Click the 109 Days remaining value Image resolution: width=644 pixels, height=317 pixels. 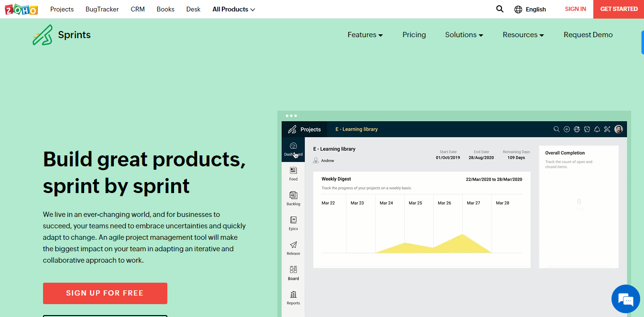pos(516,157)
